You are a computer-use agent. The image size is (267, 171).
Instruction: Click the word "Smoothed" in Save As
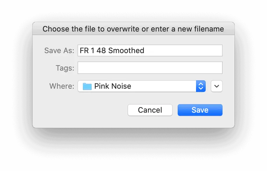(x=126, y=50)
